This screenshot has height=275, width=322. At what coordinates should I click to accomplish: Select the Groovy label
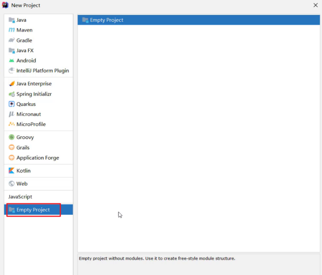(25, 137)
